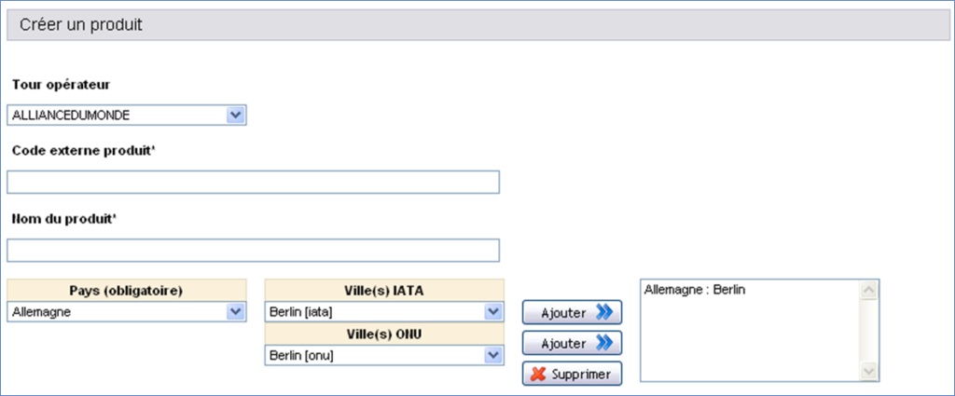
Task: Click the Ville(s) ONU header label
Action: click(x=383, y=335)
